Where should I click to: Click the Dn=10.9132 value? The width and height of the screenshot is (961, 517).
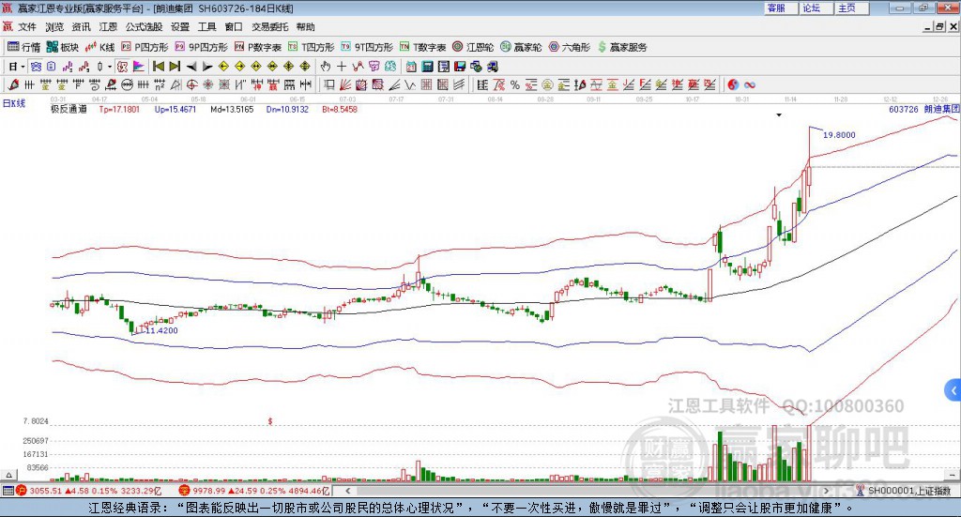click(287, 109)
